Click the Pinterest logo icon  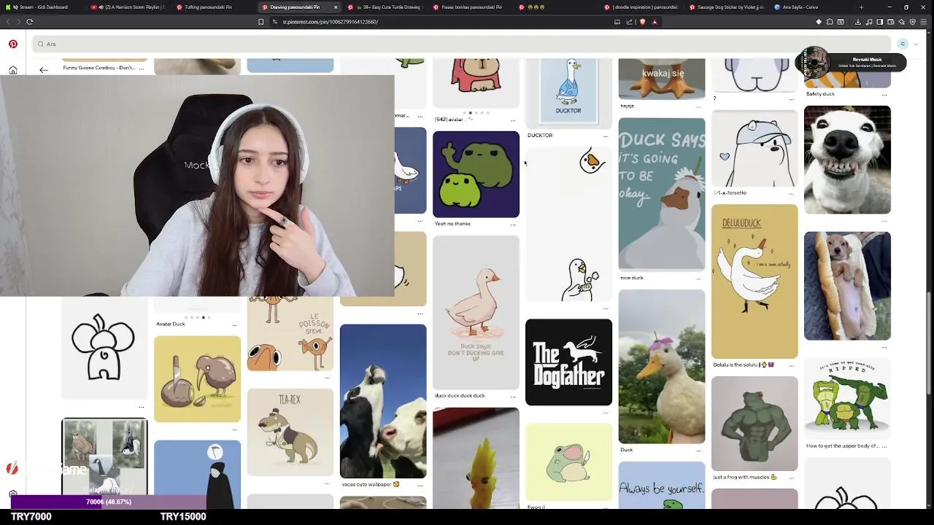coord(13,44)
